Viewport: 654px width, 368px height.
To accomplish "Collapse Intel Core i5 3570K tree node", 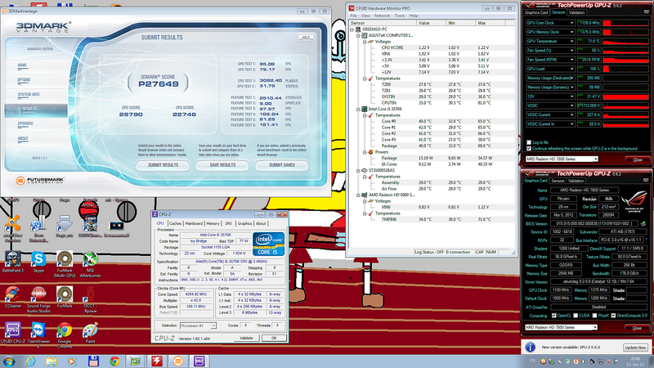I will click(x=358, y=110).
